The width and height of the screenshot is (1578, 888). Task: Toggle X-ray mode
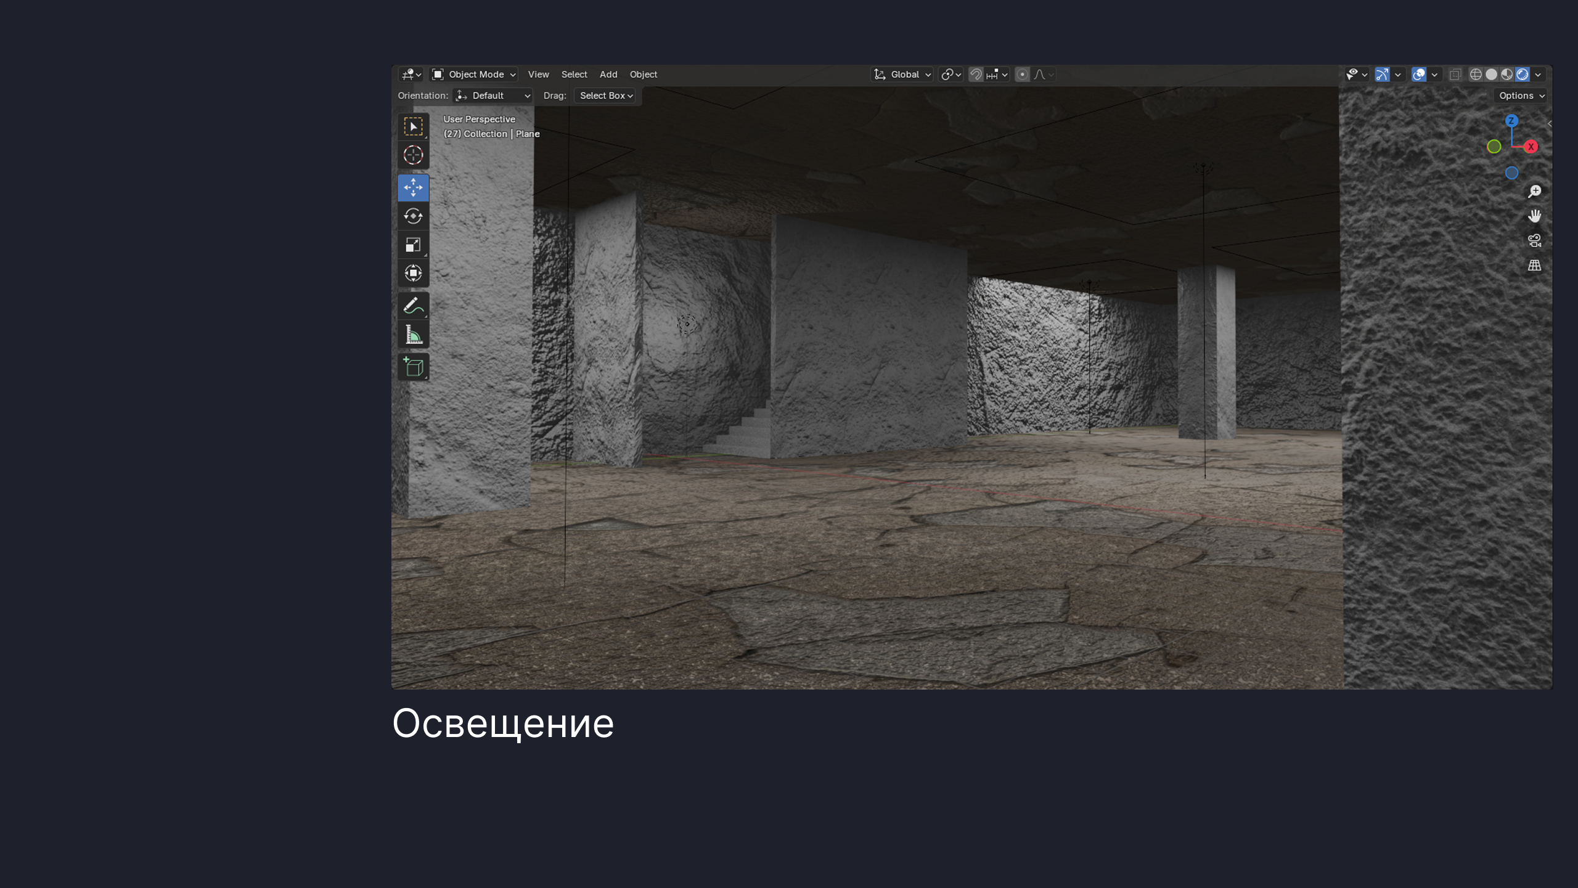(1455, 75)
